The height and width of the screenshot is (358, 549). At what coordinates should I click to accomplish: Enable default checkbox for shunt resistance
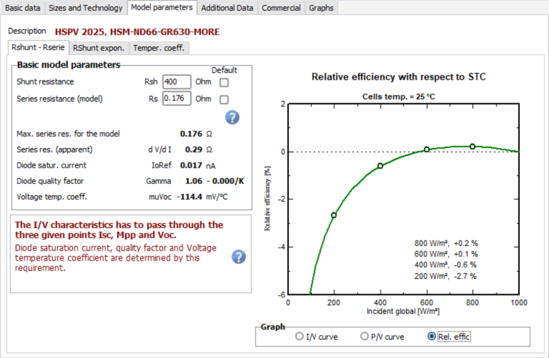pos(224,82)
